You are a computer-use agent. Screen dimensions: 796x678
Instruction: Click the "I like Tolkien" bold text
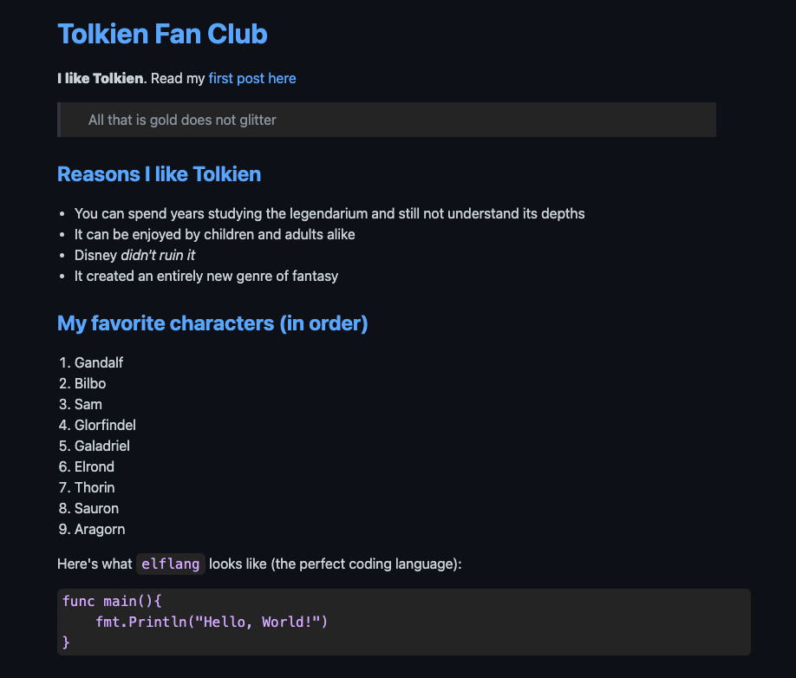point(101,79)
